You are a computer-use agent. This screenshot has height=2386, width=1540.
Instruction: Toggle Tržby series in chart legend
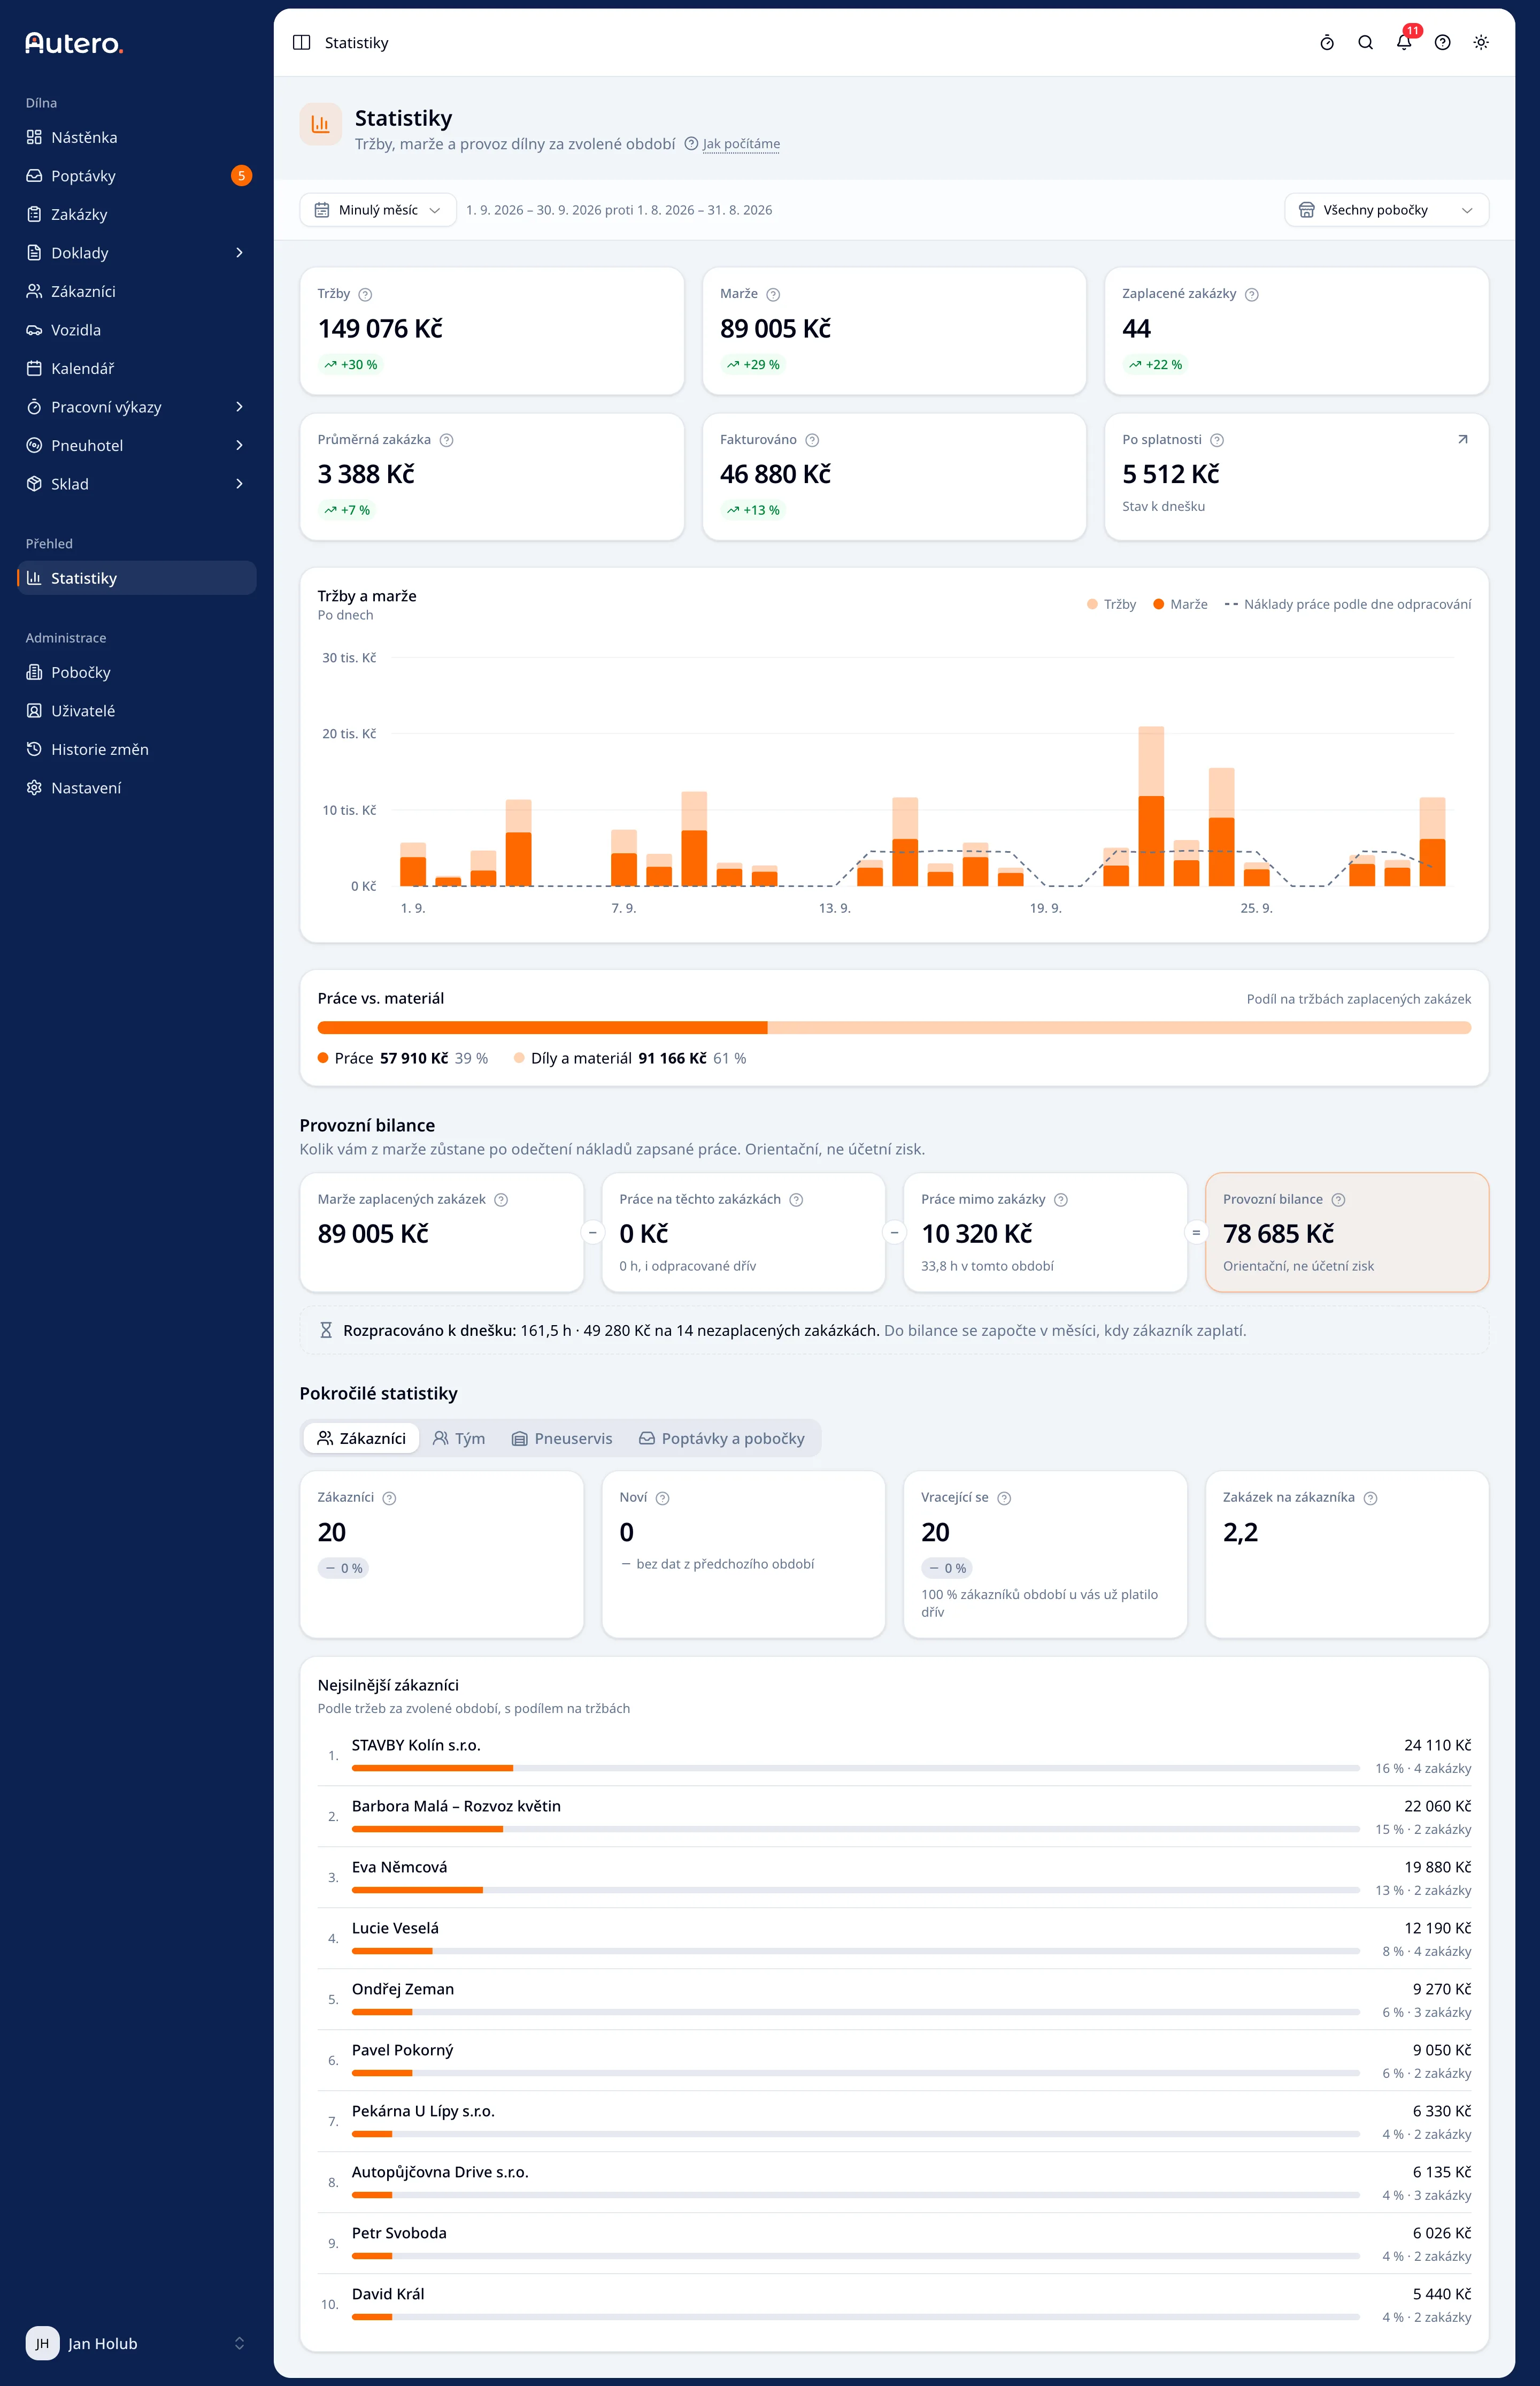click(x=1111, y=604)
